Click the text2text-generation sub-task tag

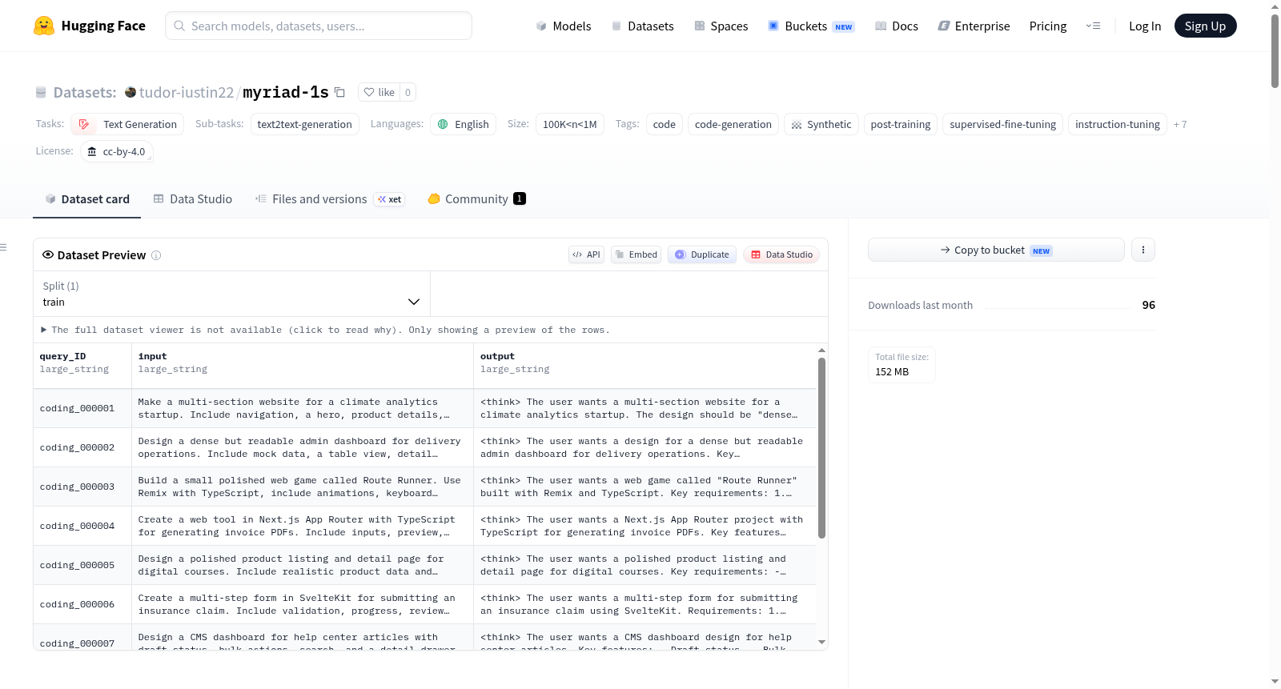coord(305,124)
